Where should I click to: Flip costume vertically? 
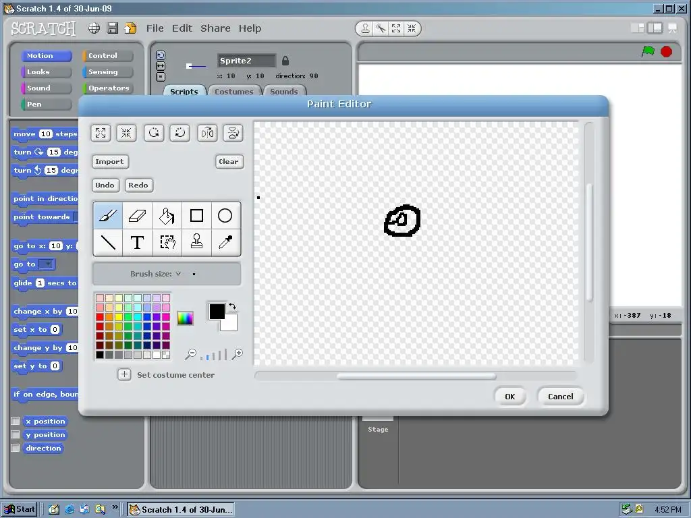tap(233, 133)
